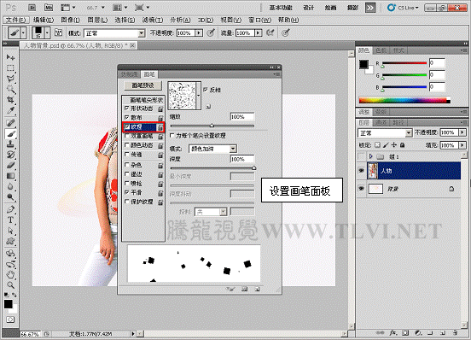Select the Zoom tool
The height and width of the screenshot is (340, 471).
[x=10, y=285]
